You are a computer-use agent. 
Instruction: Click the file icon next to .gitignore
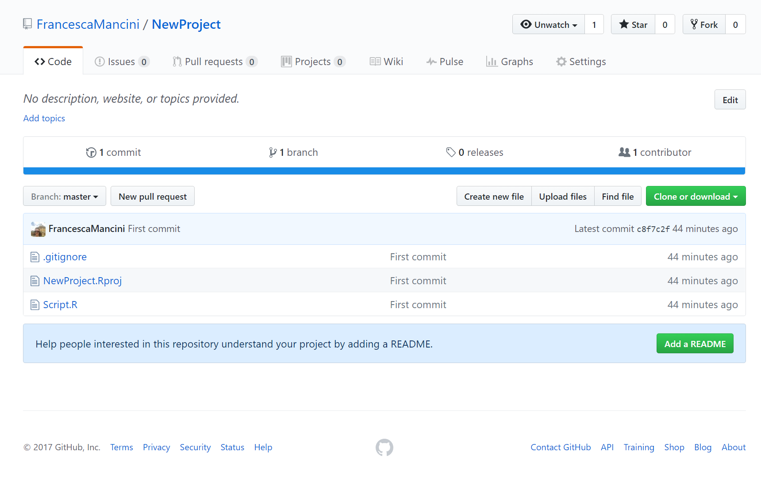(x=35, y=257)
